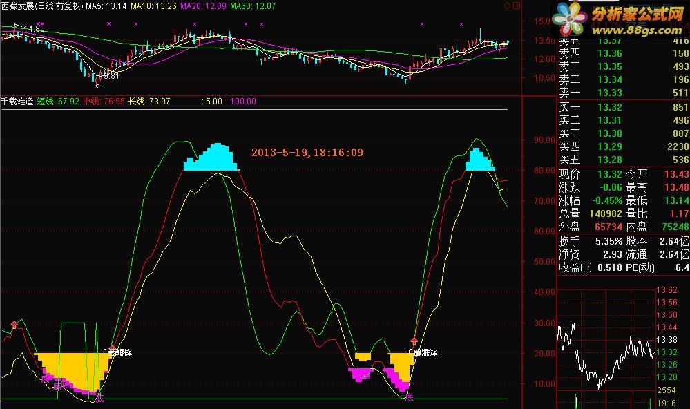Click the 卖三 price 13.35
The height and width of the screenshot is (409, 690).
coord(609,66)
